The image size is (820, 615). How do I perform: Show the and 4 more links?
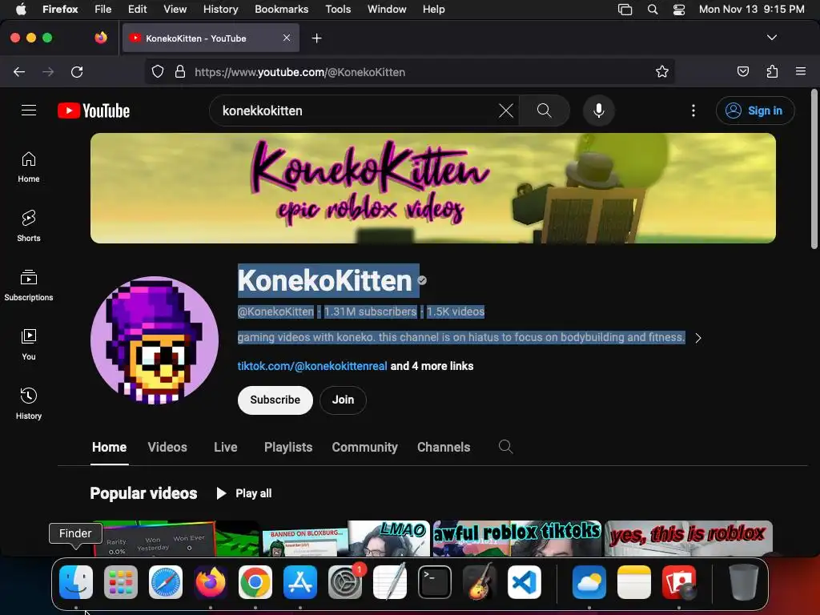pyautogui.click(x=432, y=366)
